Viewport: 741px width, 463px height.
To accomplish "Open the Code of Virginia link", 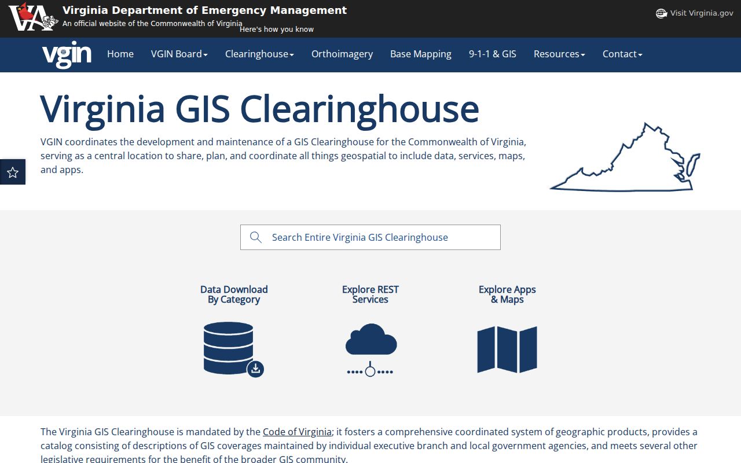I will 297,432.
